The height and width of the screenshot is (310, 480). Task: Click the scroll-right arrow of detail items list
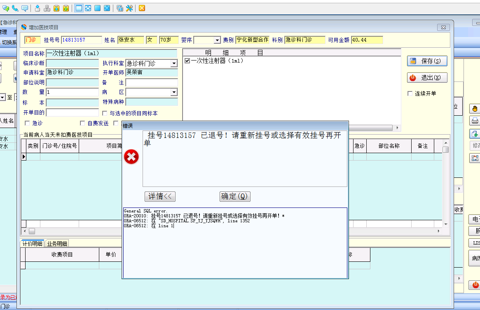(x=397, y=128)
